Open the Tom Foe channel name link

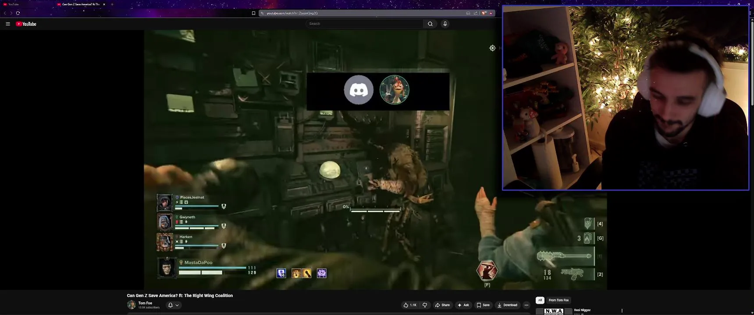click(x=145, y=303)
